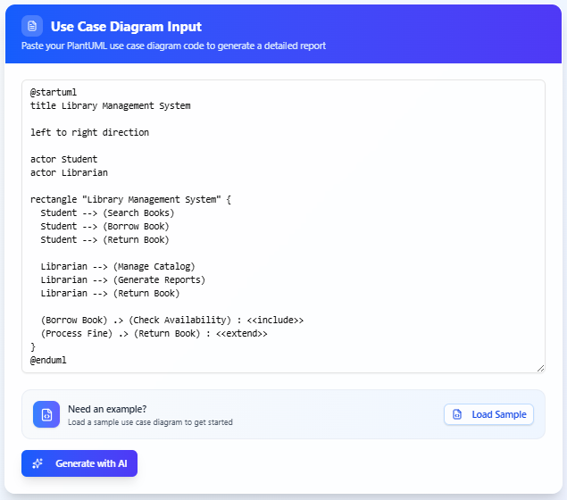Image resolution: width=567 pixels, height=500 pixels.
Task: Place cursor on 'actor Student' line
Action: point(63,159)
